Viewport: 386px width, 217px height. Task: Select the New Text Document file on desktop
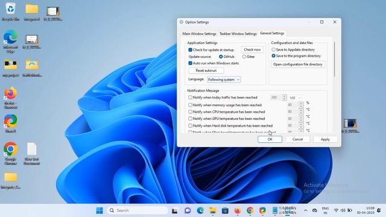coord(32,154)
